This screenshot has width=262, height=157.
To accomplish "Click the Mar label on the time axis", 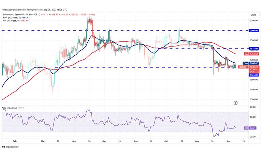I will click(43, 141).
